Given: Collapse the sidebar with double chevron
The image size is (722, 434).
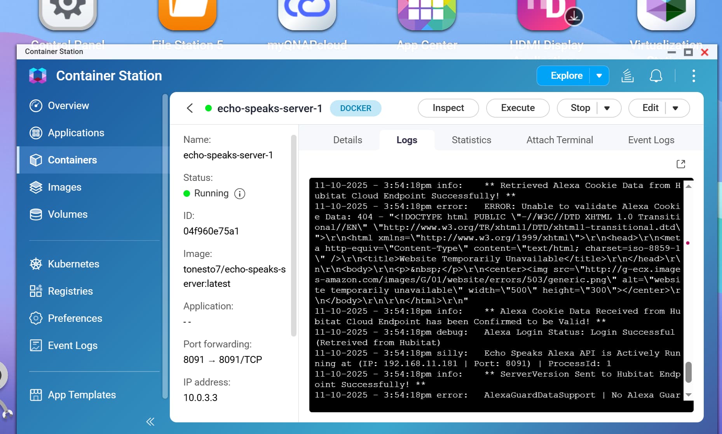Looking at the screenshot, I should (150, 422).
